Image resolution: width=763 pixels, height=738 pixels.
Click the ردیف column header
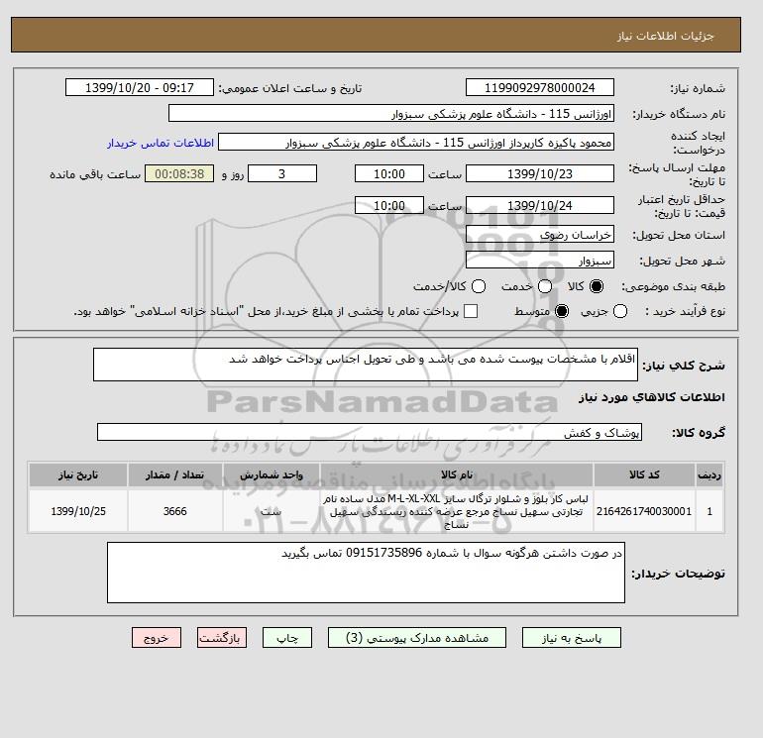tap(708, 474)
